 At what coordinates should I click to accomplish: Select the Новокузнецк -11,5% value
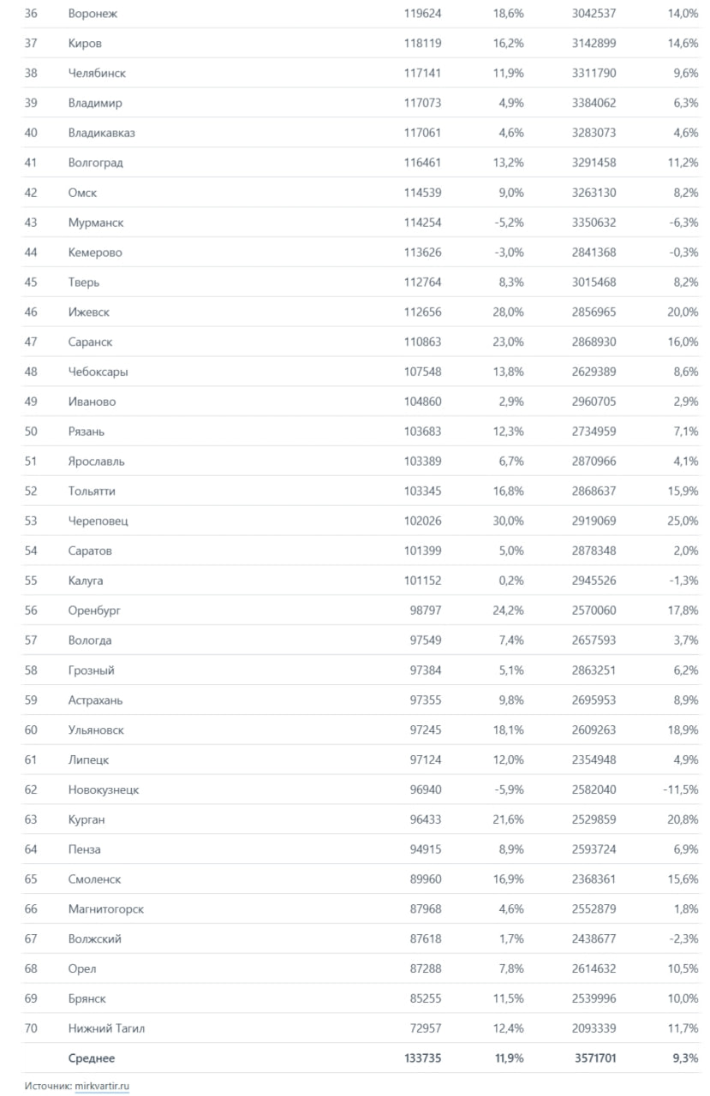[x=680, y=789]
